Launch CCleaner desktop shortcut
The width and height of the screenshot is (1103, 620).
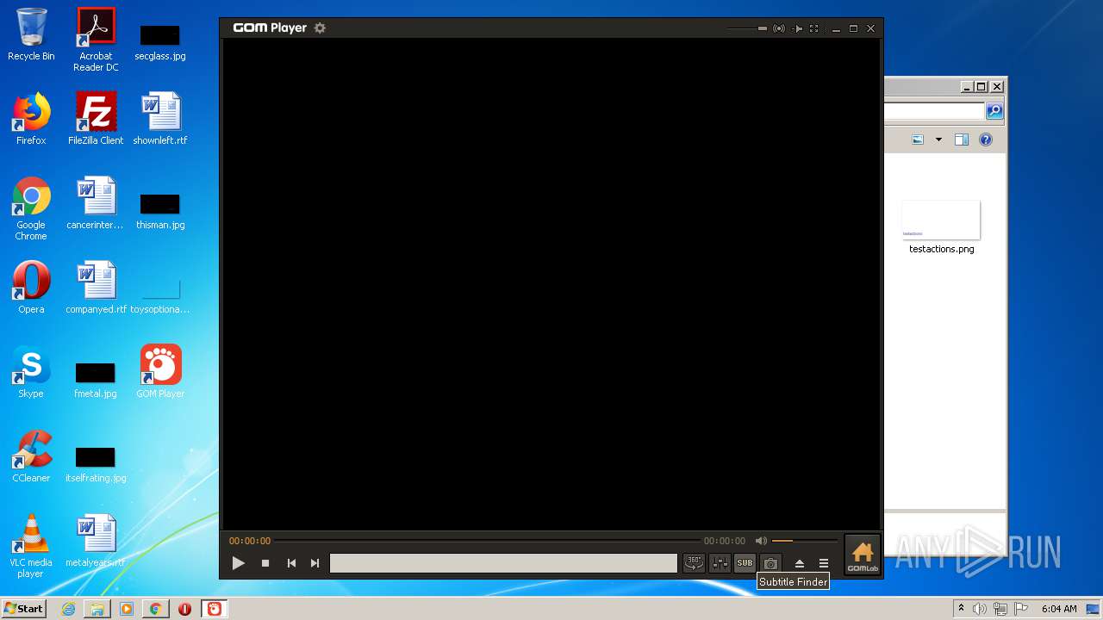pyautogui.click(x=31, y=457)
